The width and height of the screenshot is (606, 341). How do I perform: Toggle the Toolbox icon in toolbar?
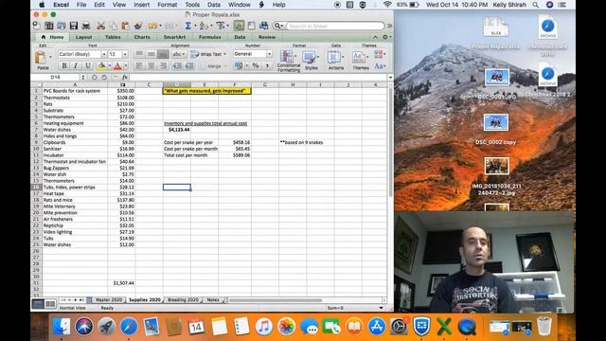(251, 26)
